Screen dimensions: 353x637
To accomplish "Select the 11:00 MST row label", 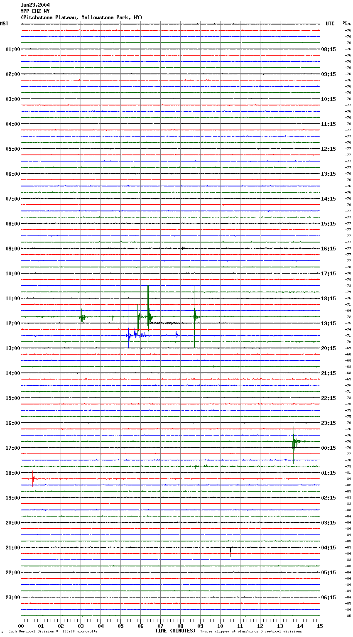I will (12, 298).
